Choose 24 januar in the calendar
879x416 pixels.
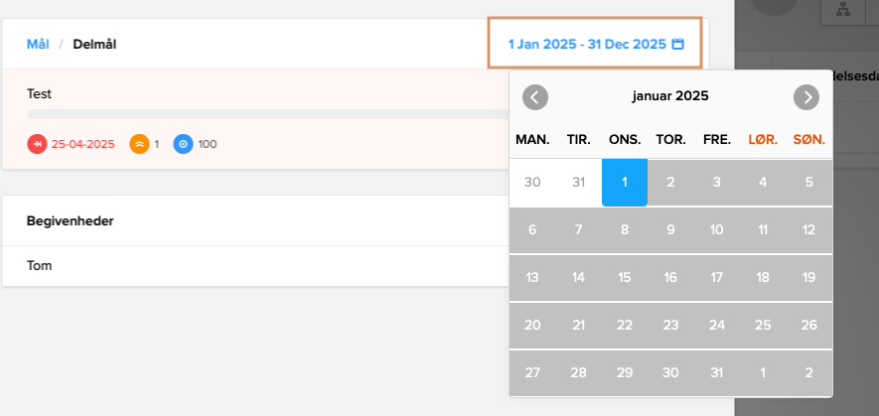tap(717, 326)
